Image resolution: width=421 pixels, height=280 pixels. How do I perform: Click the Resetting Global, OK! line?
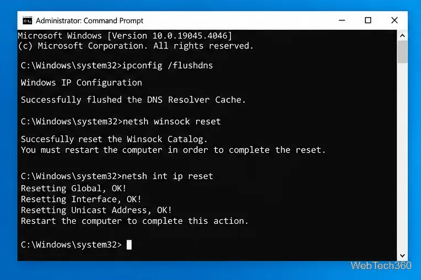(x=74, y=189)
